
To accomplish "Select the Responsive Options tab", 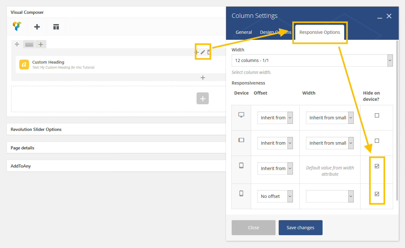I will coord(319,32).
